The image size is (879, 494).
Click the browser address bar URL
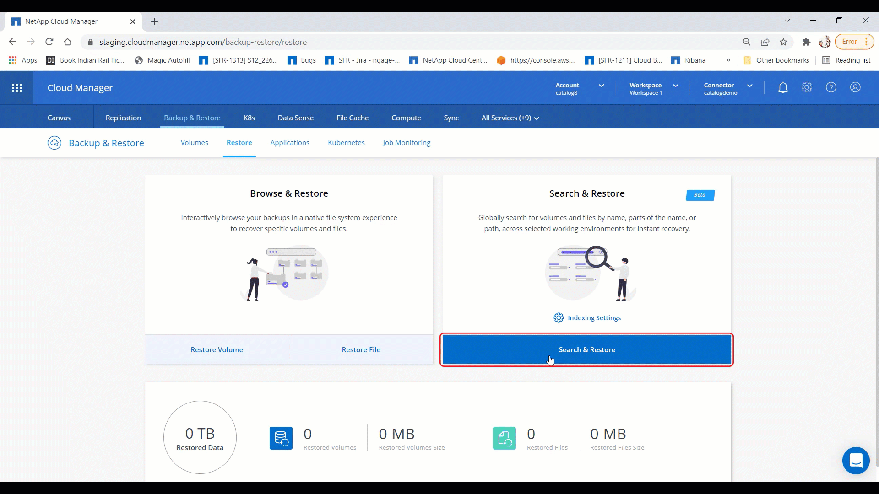(x=203, y=42)
